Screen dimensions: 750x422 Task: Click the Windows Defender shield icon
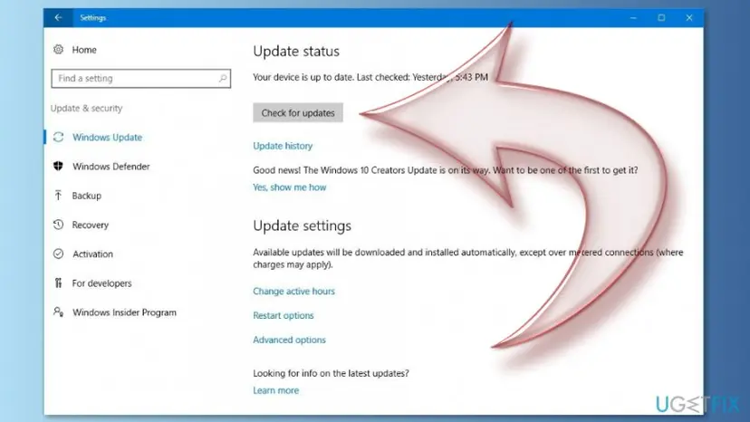click(58, 166)
